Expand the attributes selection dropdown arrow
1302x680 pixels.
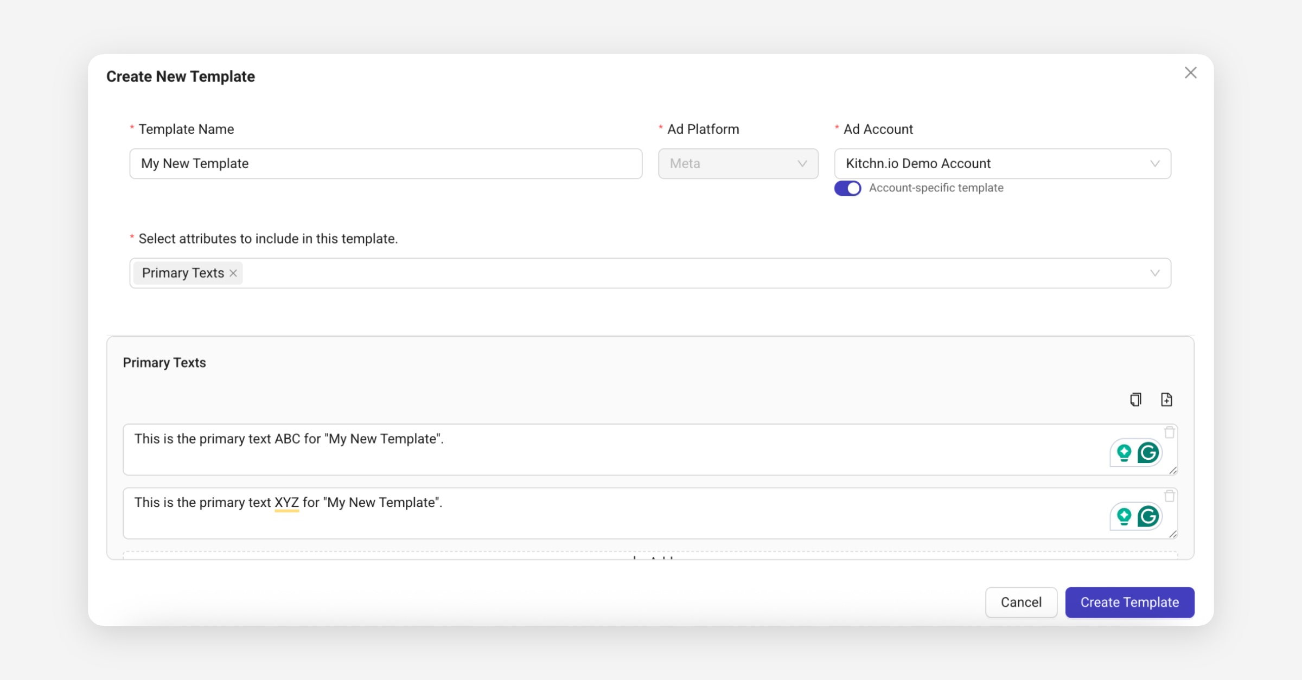1154,273
